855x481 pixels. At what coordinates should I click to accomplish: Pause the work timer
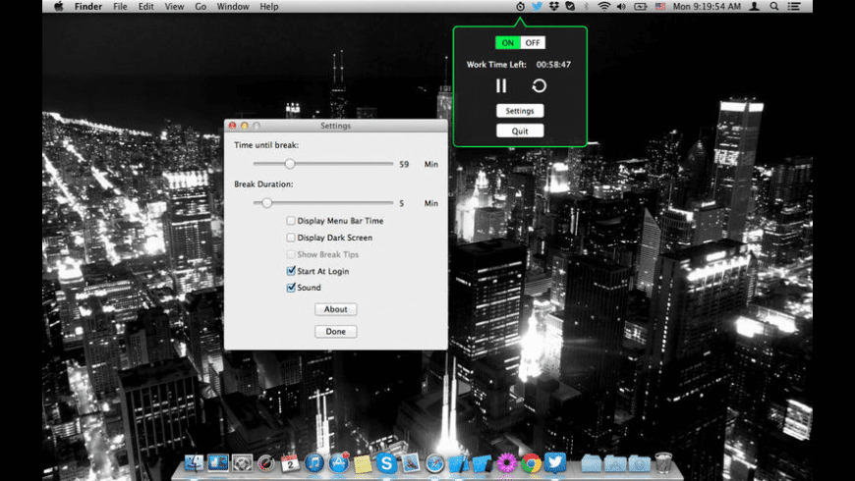click(x=501, y=86)
